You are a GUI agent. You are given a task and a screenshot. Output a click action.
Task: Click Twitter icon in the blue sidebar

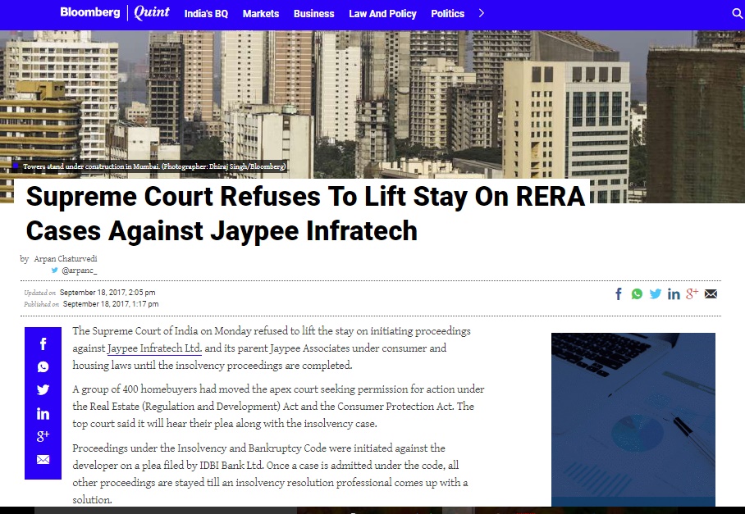(x=43, y=389)
